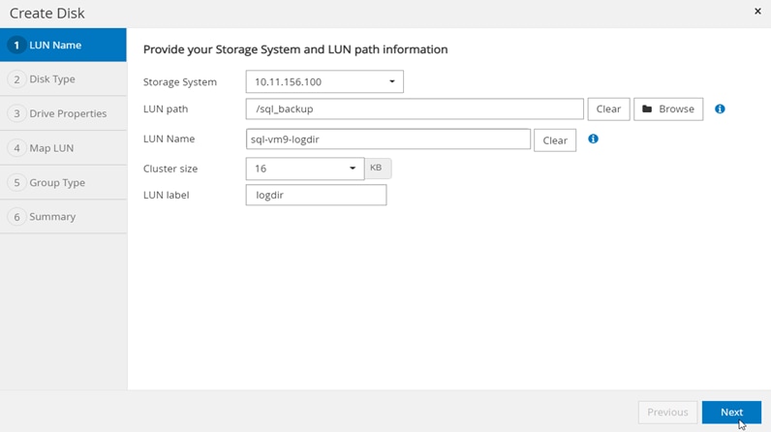The image size is (771, 432).
Task: Click the 'Cluster size' label
Action: pyautogui.click(x=170, y=169)
